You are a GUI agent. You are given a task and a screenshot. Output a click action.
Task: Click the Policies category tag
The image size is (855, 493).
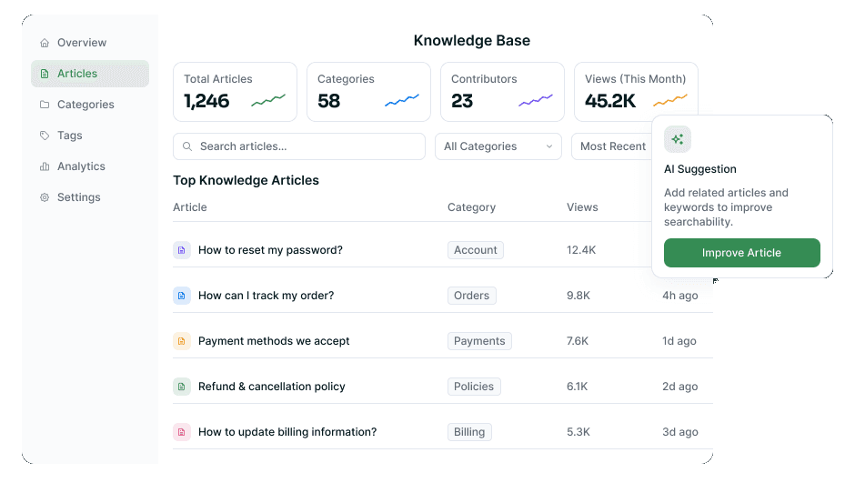pos(474,386)
